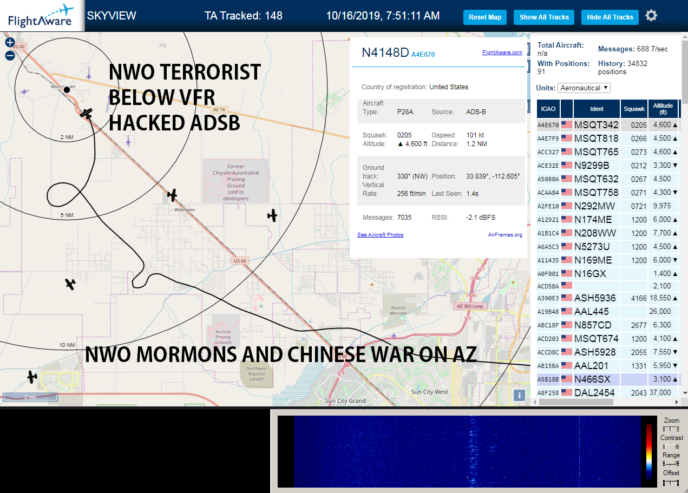The image size is (688, 493).
Task: Click the A4E670 hex code link
Action: click(423, 55)
